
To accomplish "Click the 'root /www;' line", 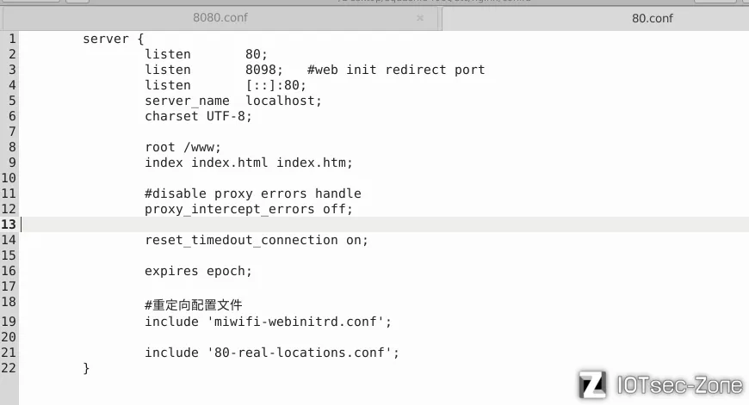I will click(183, 147).
